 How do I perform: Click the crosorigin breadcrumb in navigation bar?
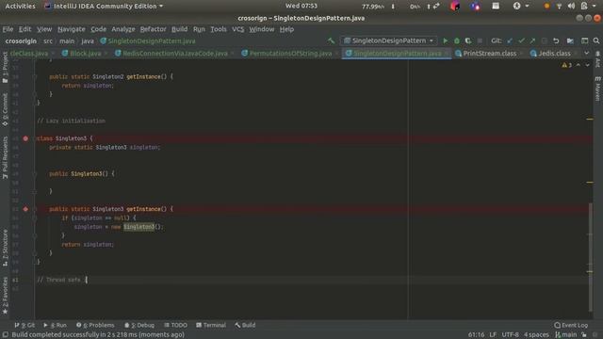21,41
